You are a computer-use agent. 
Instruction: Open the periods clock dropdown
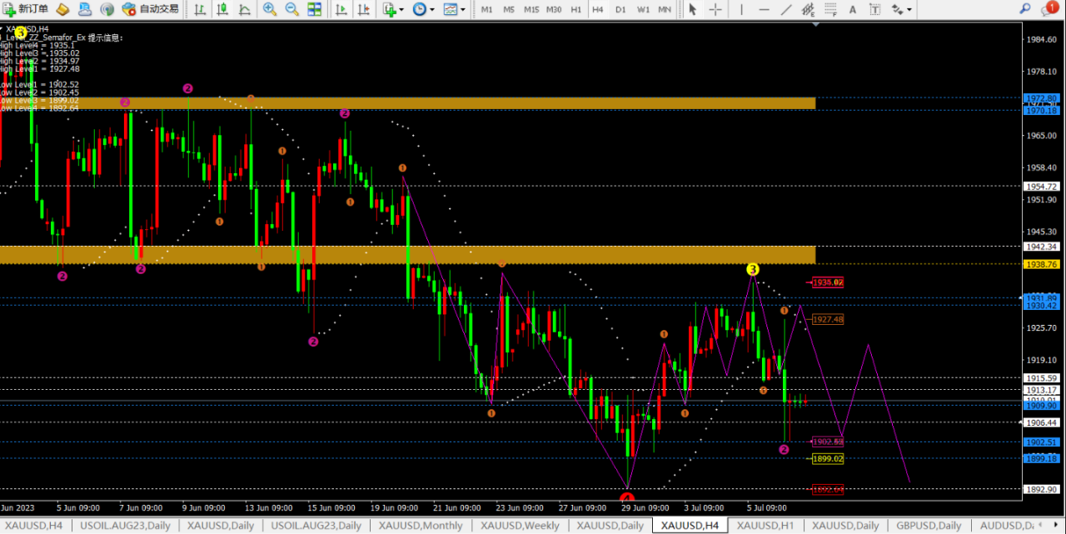[x=422, y=9]
